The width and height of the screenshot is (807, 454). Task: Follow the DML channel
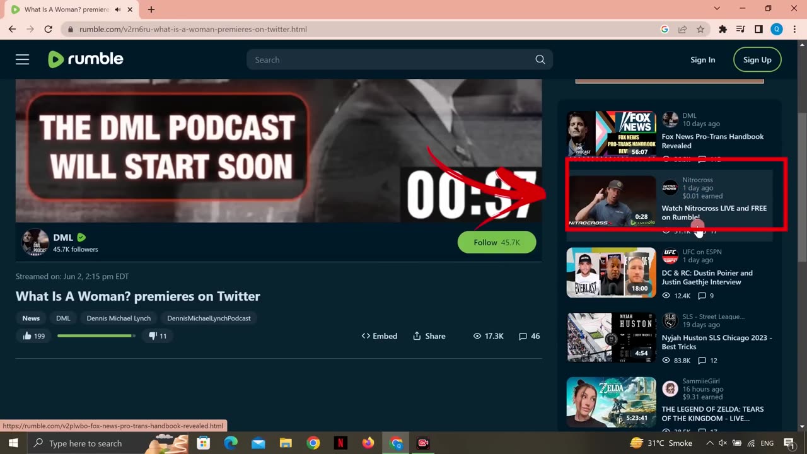click(497, 242)
